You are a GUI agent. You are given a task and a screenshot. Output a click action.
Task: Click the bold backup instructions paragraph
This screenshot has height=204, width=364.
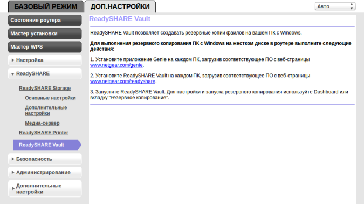click(x=221, y=46)
